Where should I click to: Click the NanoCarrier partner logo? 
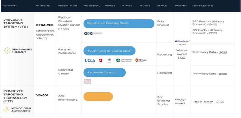pos(182,41)
